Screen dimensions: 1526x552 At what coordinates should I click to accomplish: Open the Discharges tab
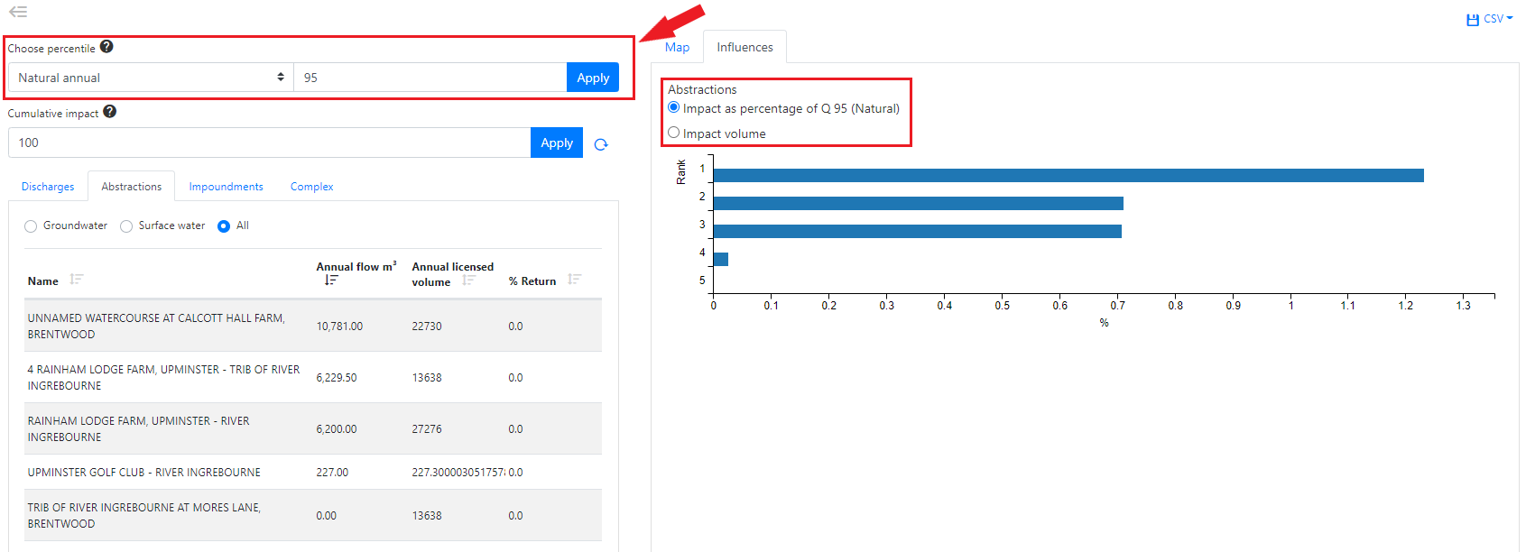click(48, 187)
